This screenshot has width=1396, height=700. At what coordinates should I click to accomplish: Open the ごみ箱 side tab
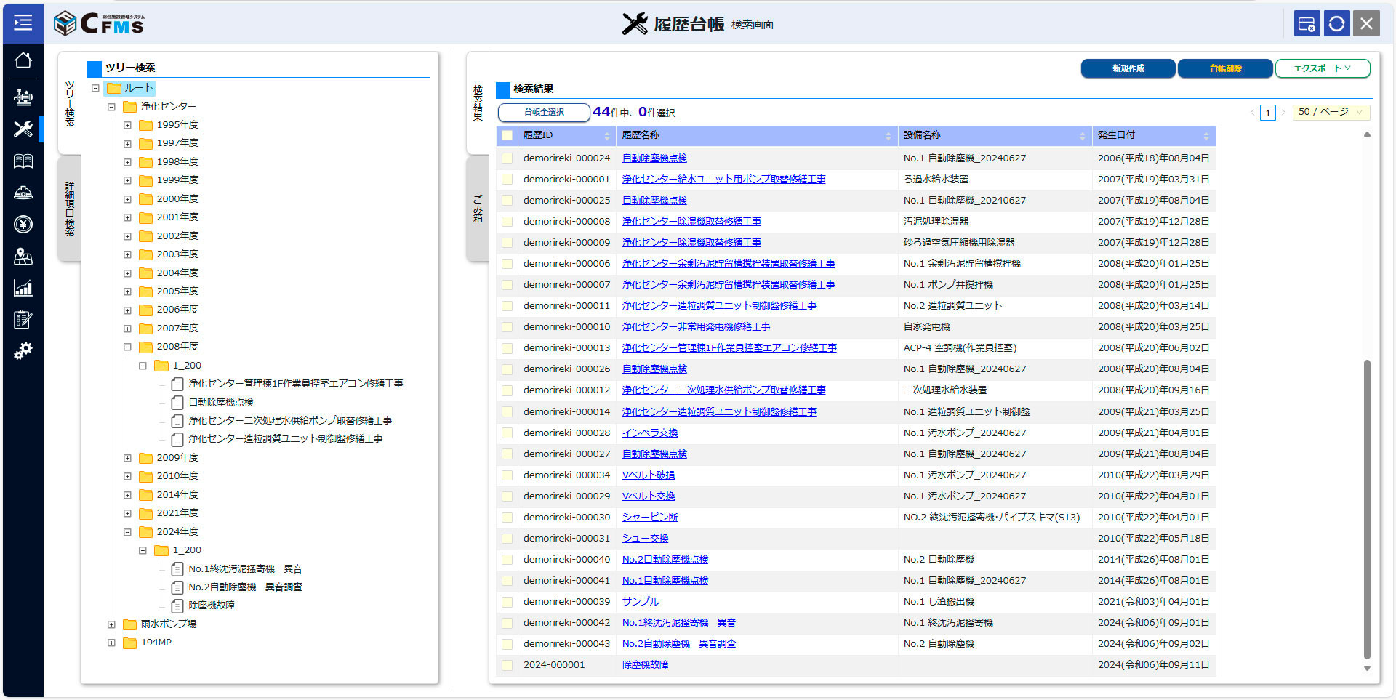(x=478, y=209)
